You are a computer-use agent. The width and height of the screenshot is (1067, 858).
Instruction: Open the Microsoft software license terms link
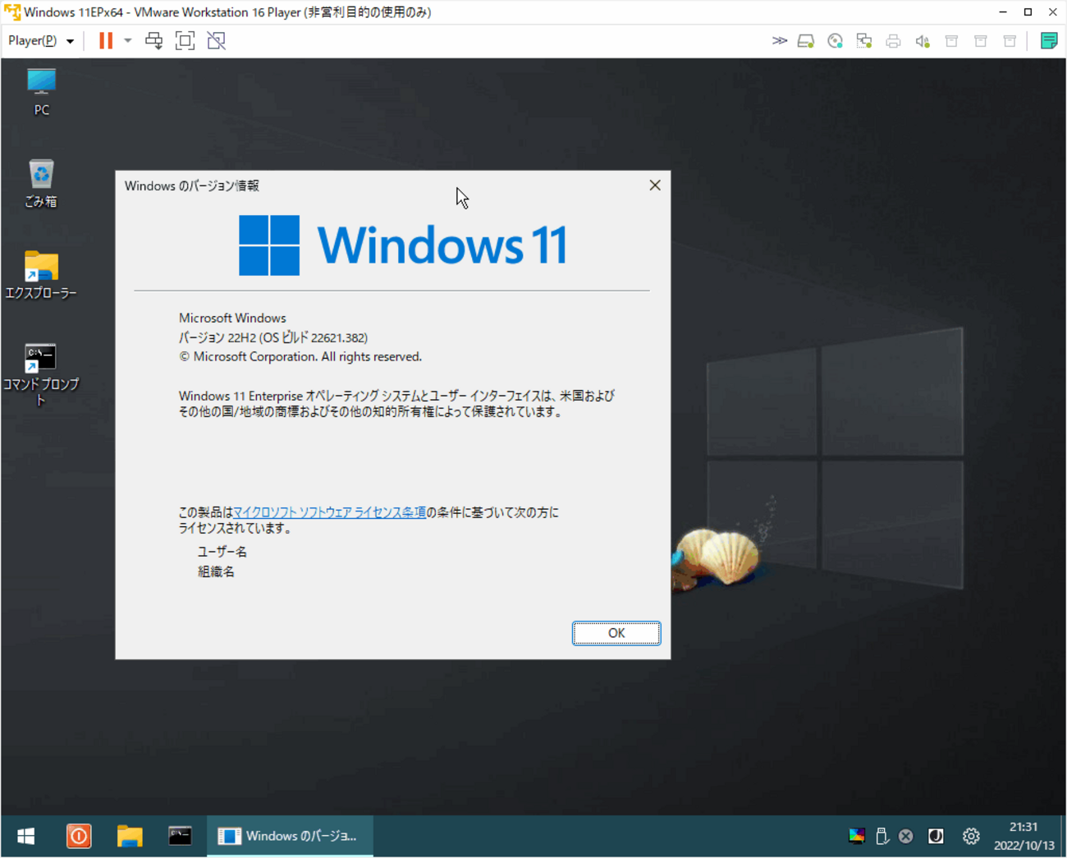pos(330,512)
